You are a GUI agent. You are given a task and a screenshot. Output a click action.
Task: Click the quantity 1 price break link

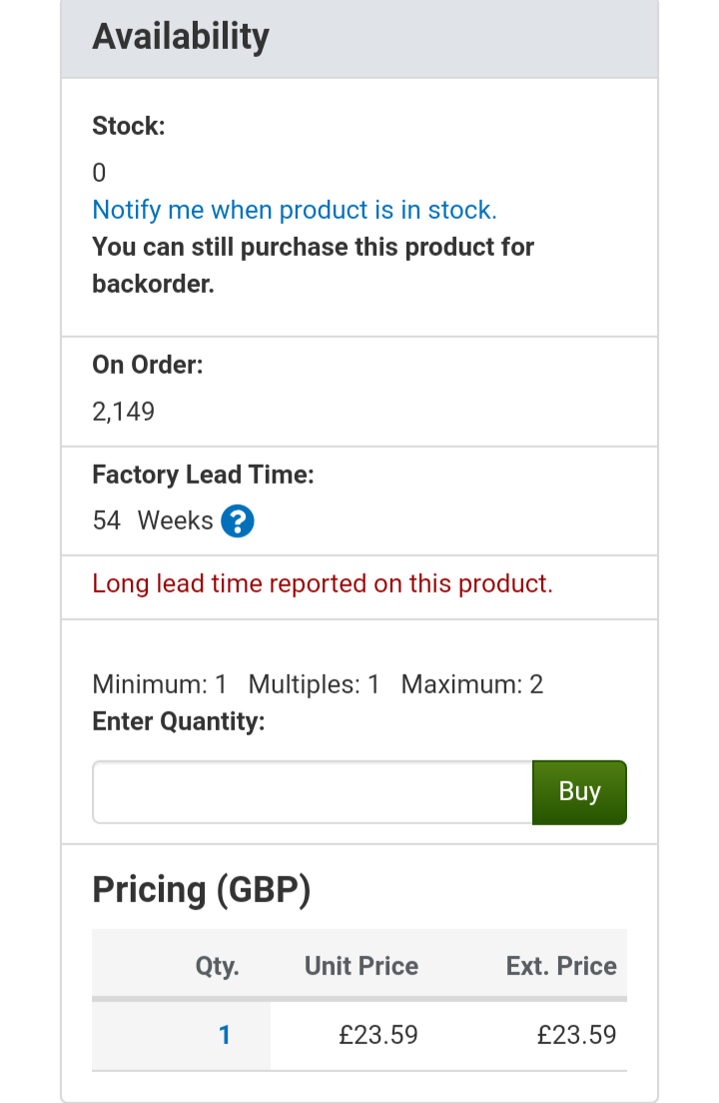click(x=225, y=1035)
